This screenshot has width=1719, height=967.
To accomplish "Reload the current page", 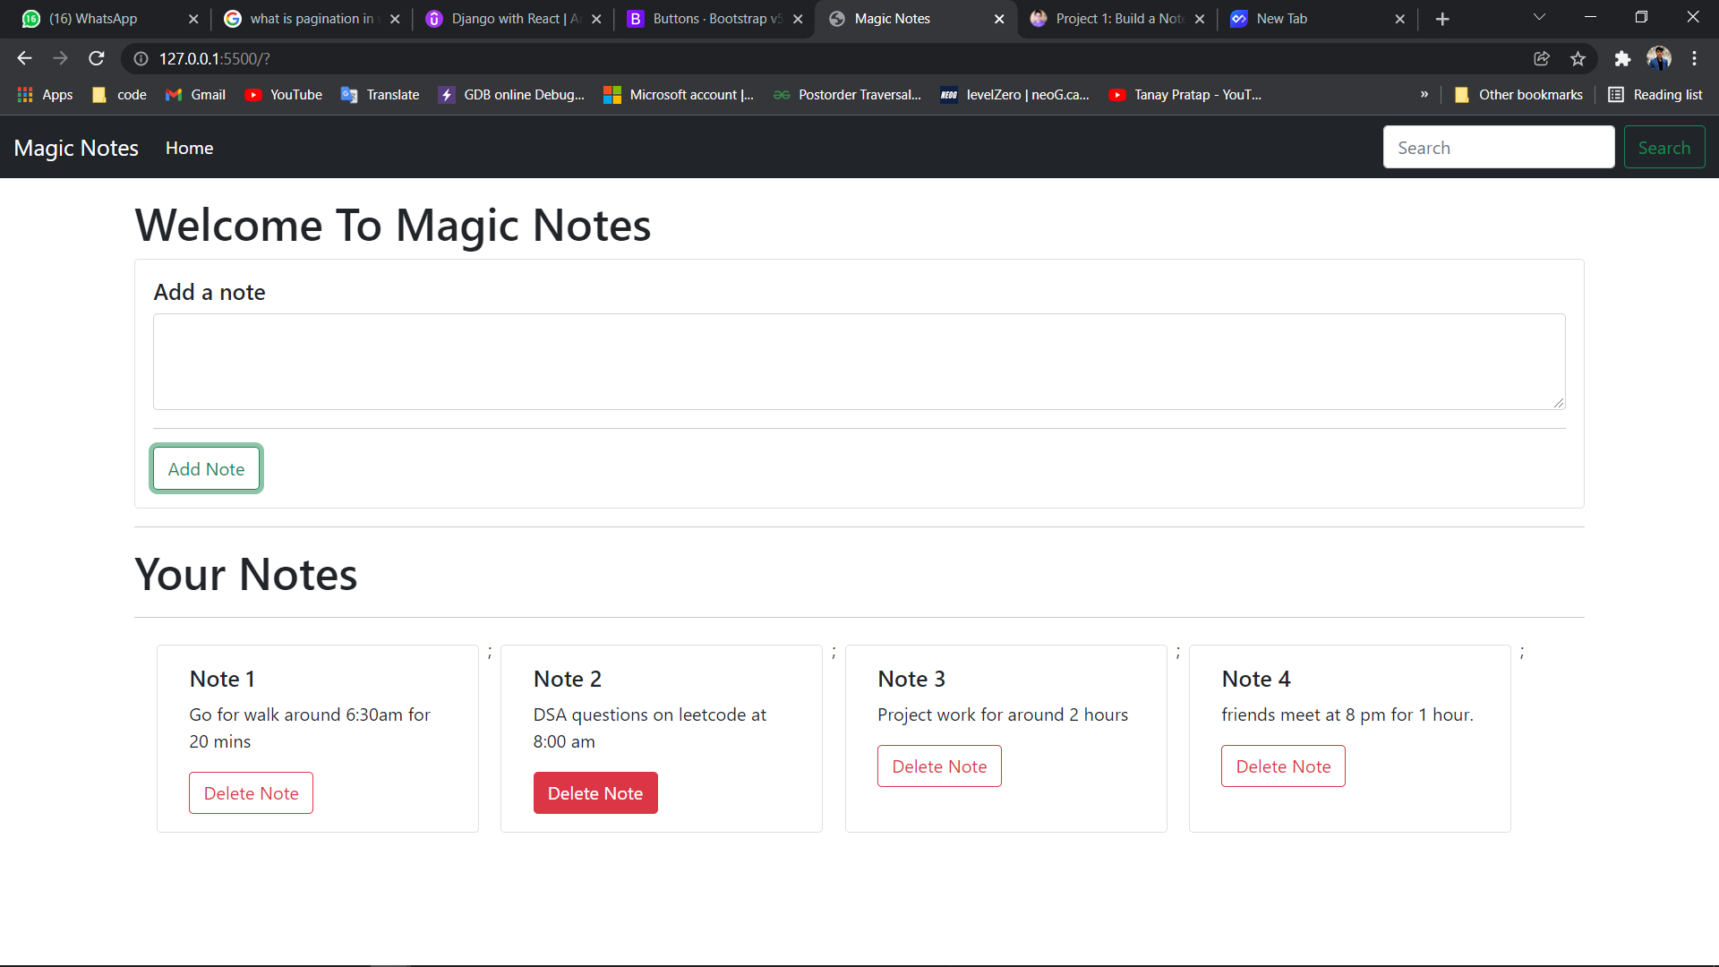I will coord(97,58).
